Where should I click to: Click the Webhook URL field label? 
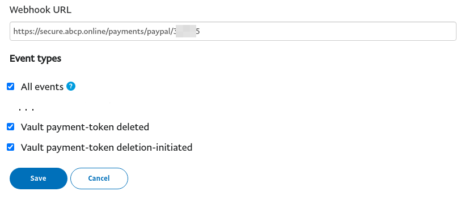tap(40, 10)
